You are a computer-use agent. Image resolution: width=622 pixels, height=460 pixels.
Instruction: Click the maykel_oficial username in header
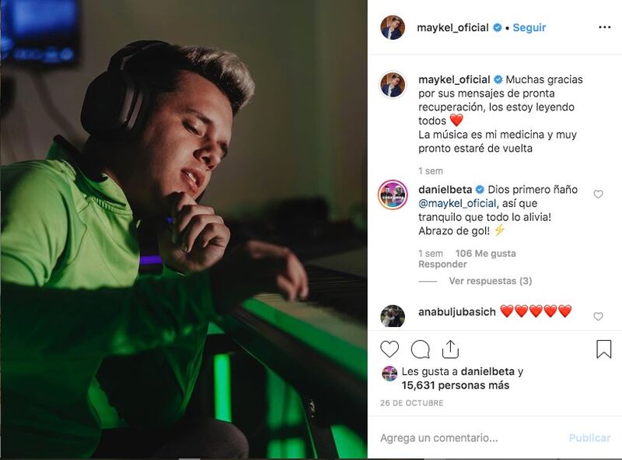coord(453,27)
